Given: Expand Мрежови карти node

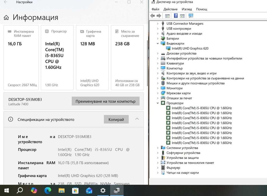Looking at the screenshot, I should pyautogui.click(x=158, y=93).
